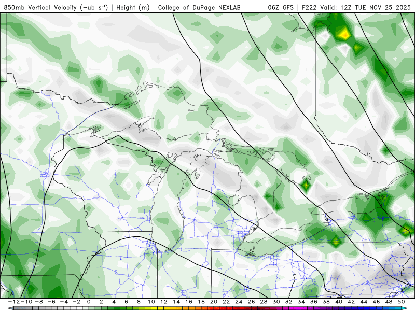Click the '-8' color scale label
Image resolution: width=415 pixels, height=311 pixels.
point(39,302)
